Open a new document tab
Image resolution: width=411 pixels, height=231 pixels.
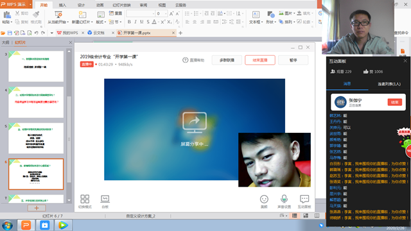click(180, 33)
